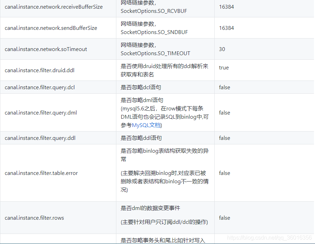Click the soTimeout default value 30
Screen dimensions: 315x244
click(222, 49)
